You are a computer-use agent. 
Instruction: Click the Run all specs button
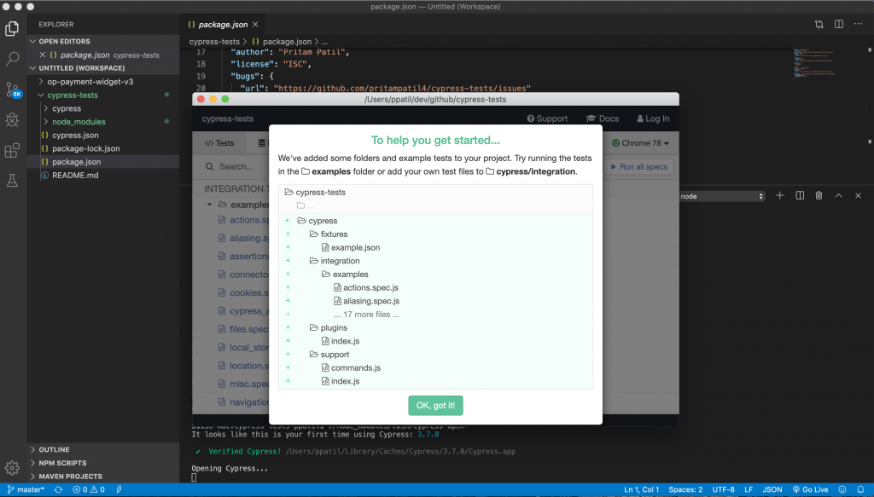pyautogui.click(x=638, y=167)
